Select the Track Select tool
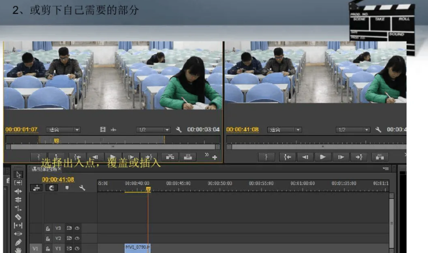 click(x=18, y=182)
